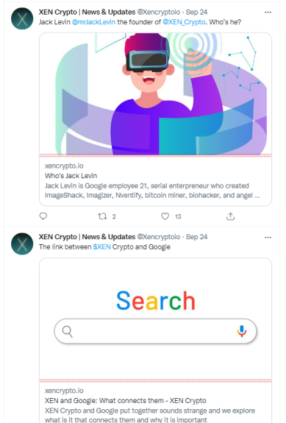Click the microphone icon in the search image
The height and width of the screenshot is (423, 286).
pos(242,331)
